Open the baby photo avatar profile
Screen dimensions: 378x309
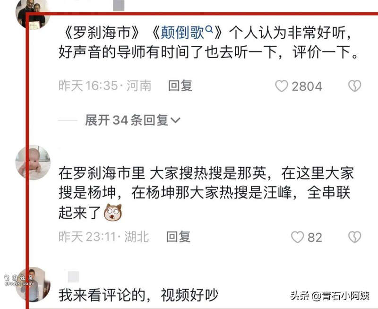(x=33, y=163)
